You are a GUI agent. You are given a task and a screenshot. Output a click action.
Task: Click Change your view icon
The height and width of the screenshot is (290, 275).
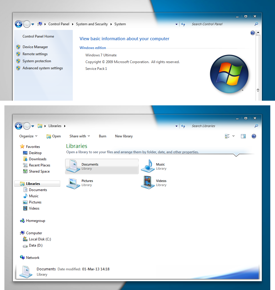pos(227,136)
